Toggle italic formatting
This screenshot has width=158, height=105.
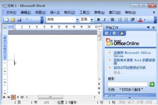(x=105, y=19)
